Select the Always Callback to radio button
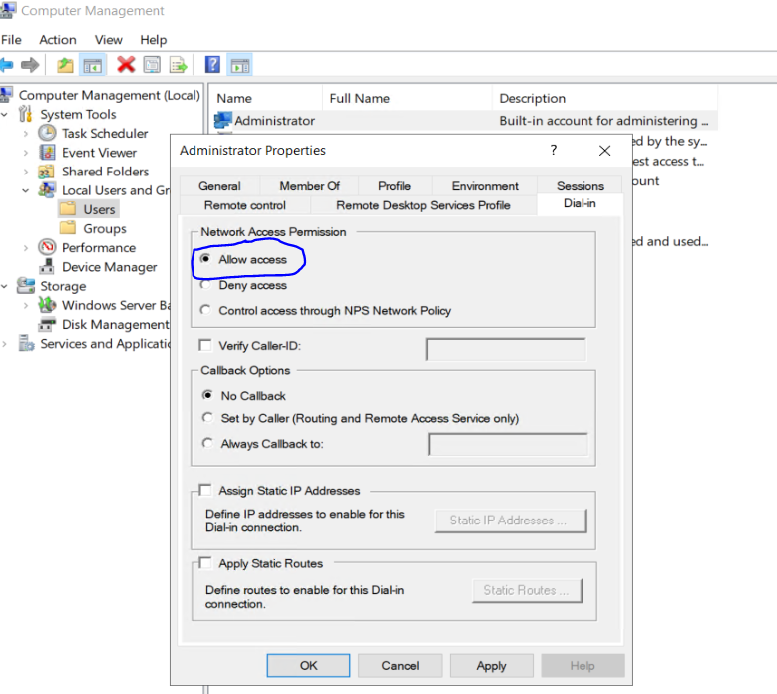The width and height of the screenshot is (777, 694). pos(207,443)
